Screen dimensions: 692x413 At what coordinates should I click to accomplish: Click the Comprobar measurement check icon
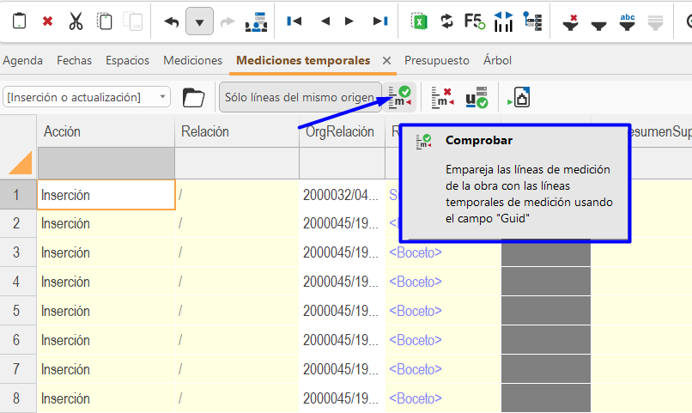pyautogui.click(x=399, y=97)
